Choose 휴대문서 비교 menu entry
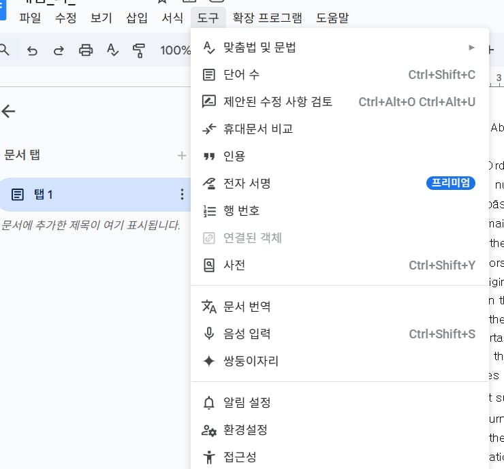The width and height of the screenshot is (504, 469). pyautogui.click(x=339, y=129)
